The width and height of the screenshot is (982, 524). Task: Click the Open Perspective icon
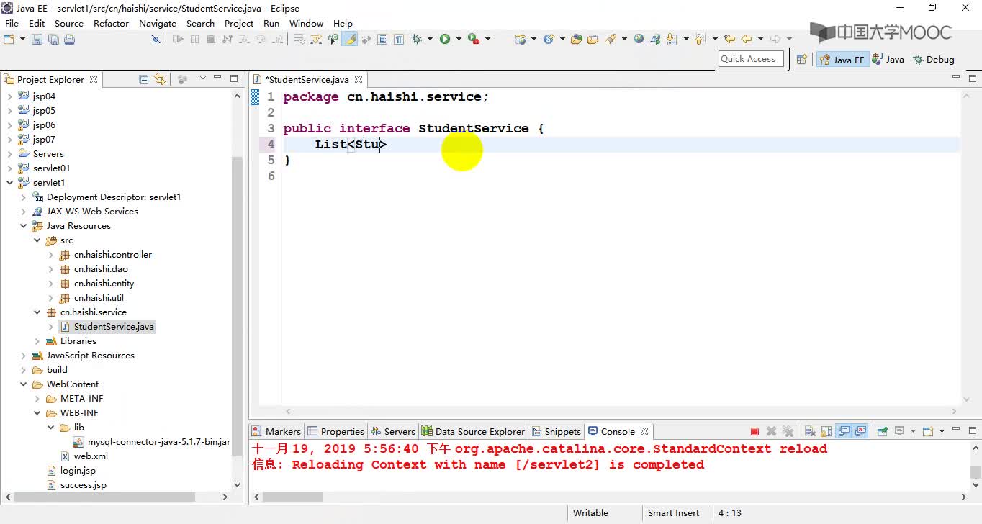click(801, 60)
